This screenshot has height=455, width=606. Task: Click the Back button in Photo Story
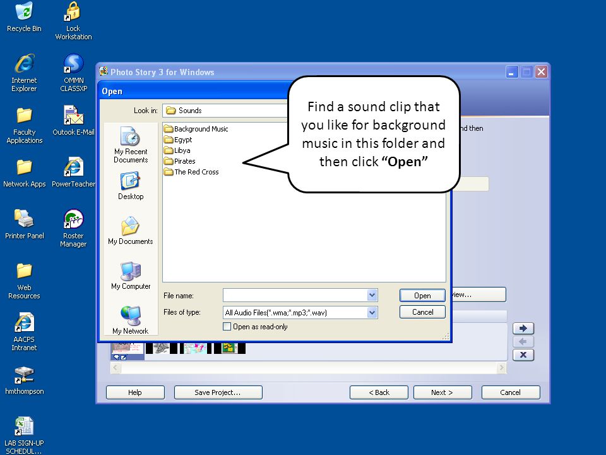(x=379, y=392)
